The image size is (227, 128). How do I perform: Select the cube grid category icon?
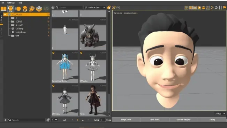[x=39, y=9]
